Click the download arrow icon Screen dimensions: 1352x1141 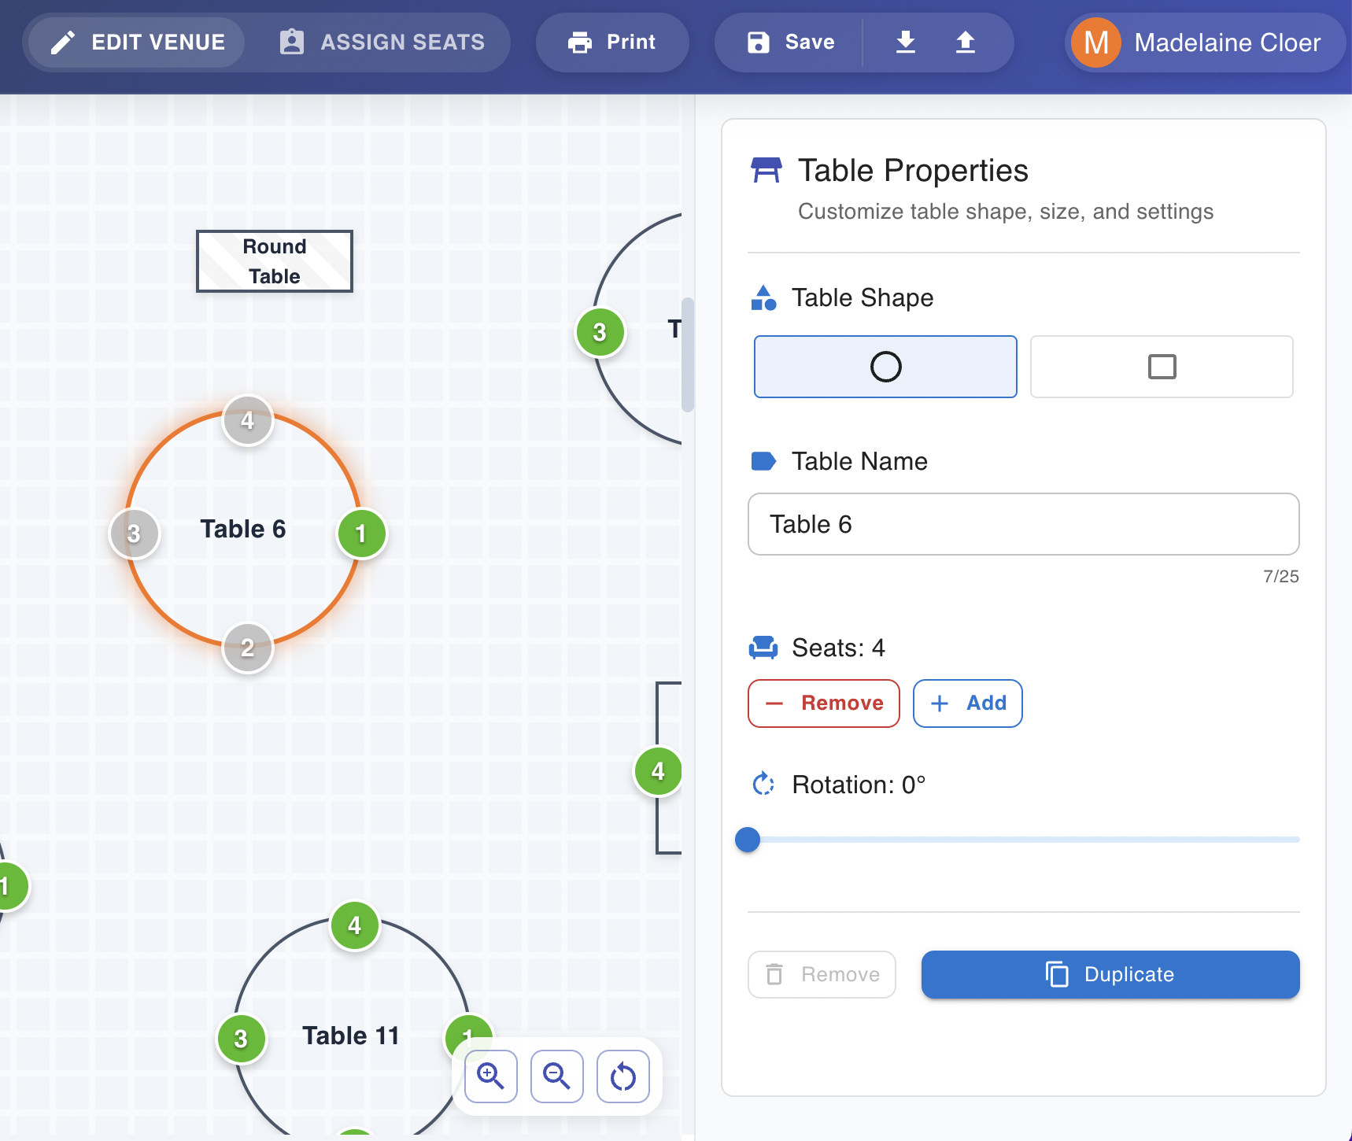906,42
